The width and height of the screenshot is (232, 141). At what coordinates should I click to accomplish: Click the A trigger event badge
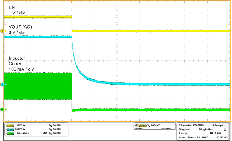click(137, 125)
